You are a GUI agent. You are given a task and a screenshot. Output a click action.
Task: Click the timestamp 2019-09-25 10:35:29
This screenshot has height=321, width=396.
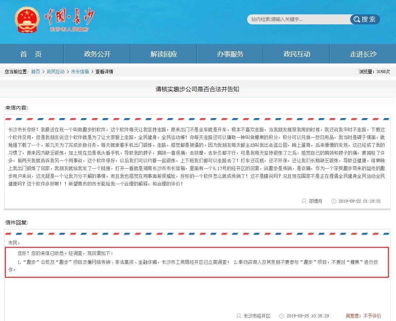tap(308, 316)
